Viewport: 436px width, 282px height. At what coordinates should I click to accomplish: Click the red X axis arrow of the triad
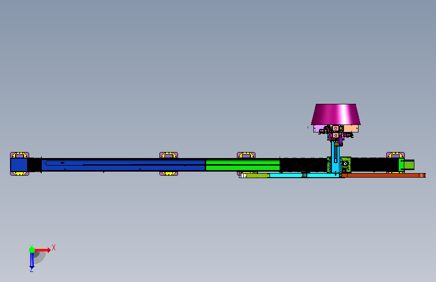pos(43,250)
